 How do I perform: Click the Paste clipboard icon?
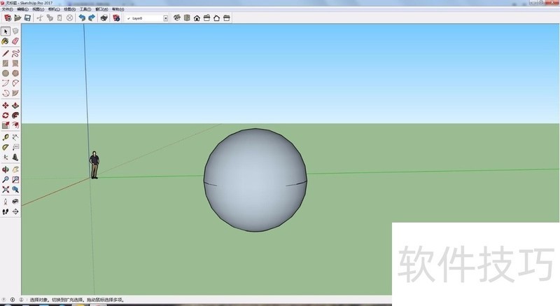[x=59, y=18]
